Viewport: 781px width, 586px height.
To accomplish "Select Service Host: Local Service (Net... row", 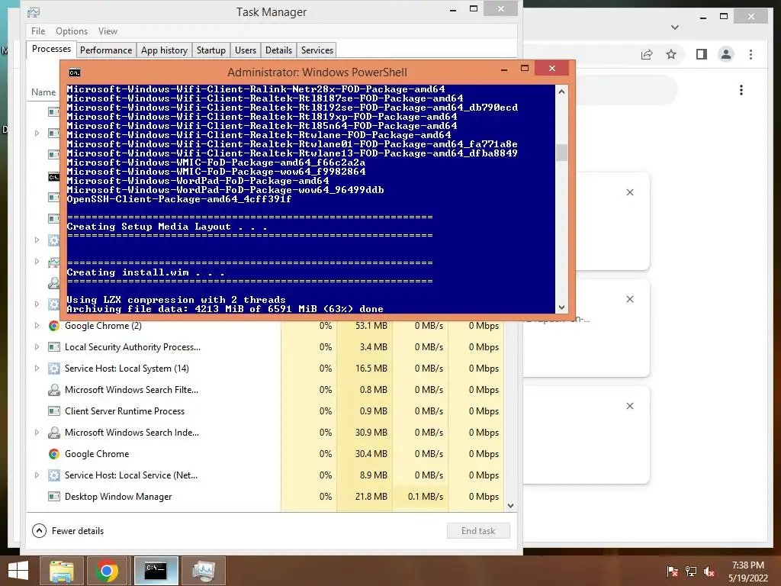I will pyautogui.click(x=265, y=475).
